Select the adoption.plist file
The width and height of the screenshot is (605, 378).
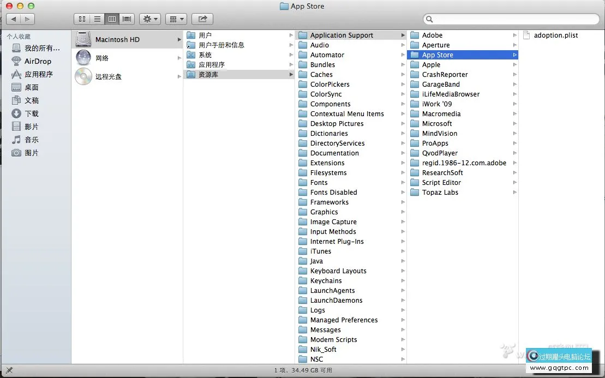click(x=555, y=35)
